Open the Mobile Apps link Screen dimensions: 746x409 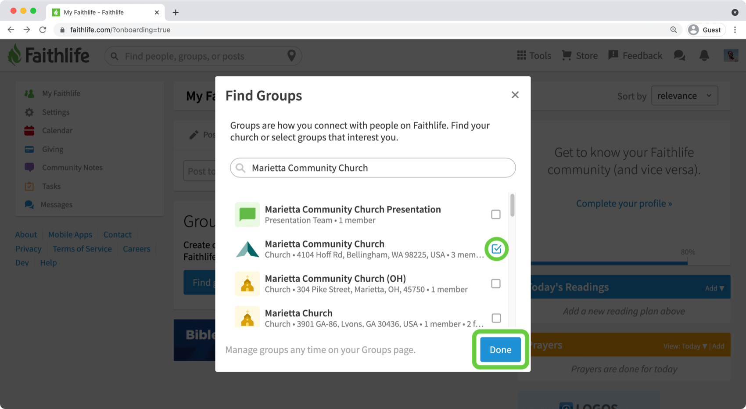coord(70,235)
